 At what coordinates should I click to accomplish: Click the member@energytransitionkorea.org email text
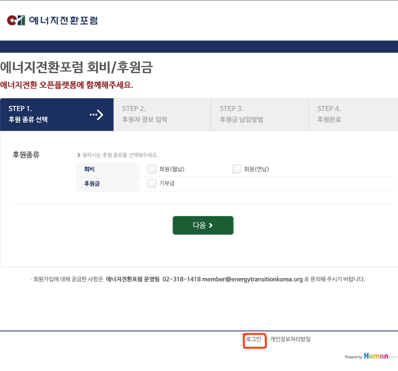pyautogui.click(x=252, y=279)
